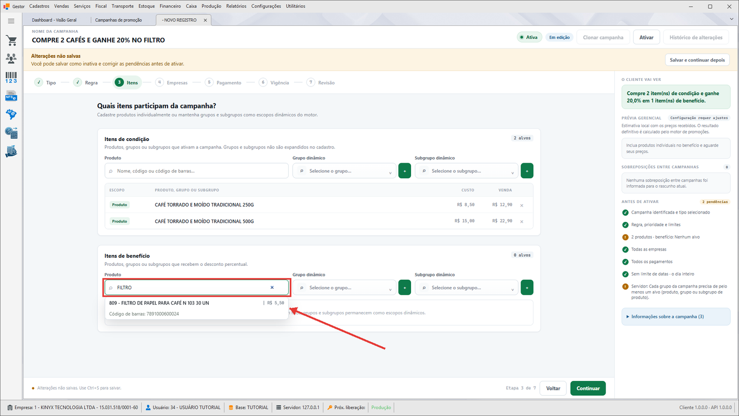Click the Voltar button
739x416 pixels.
553,388
